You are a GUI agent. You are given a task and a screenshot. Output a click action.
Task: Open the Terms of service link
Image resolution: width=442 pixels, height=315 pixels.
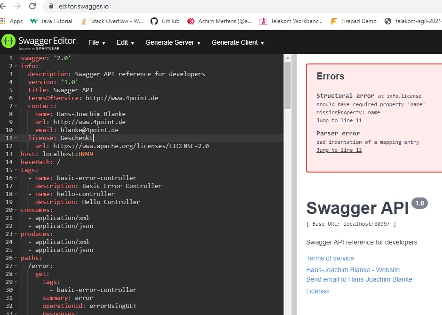pyautogui.click(x=330, y=258)
